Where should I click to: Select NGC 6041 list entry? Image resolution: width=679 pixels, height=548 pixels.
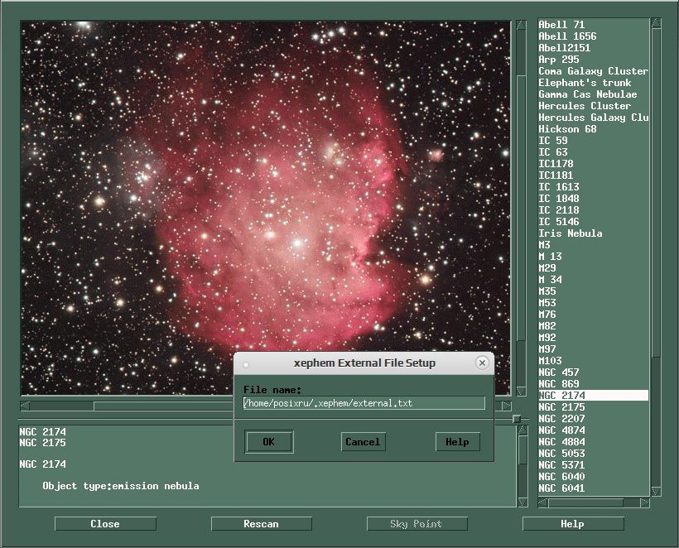tap(593, 488)
